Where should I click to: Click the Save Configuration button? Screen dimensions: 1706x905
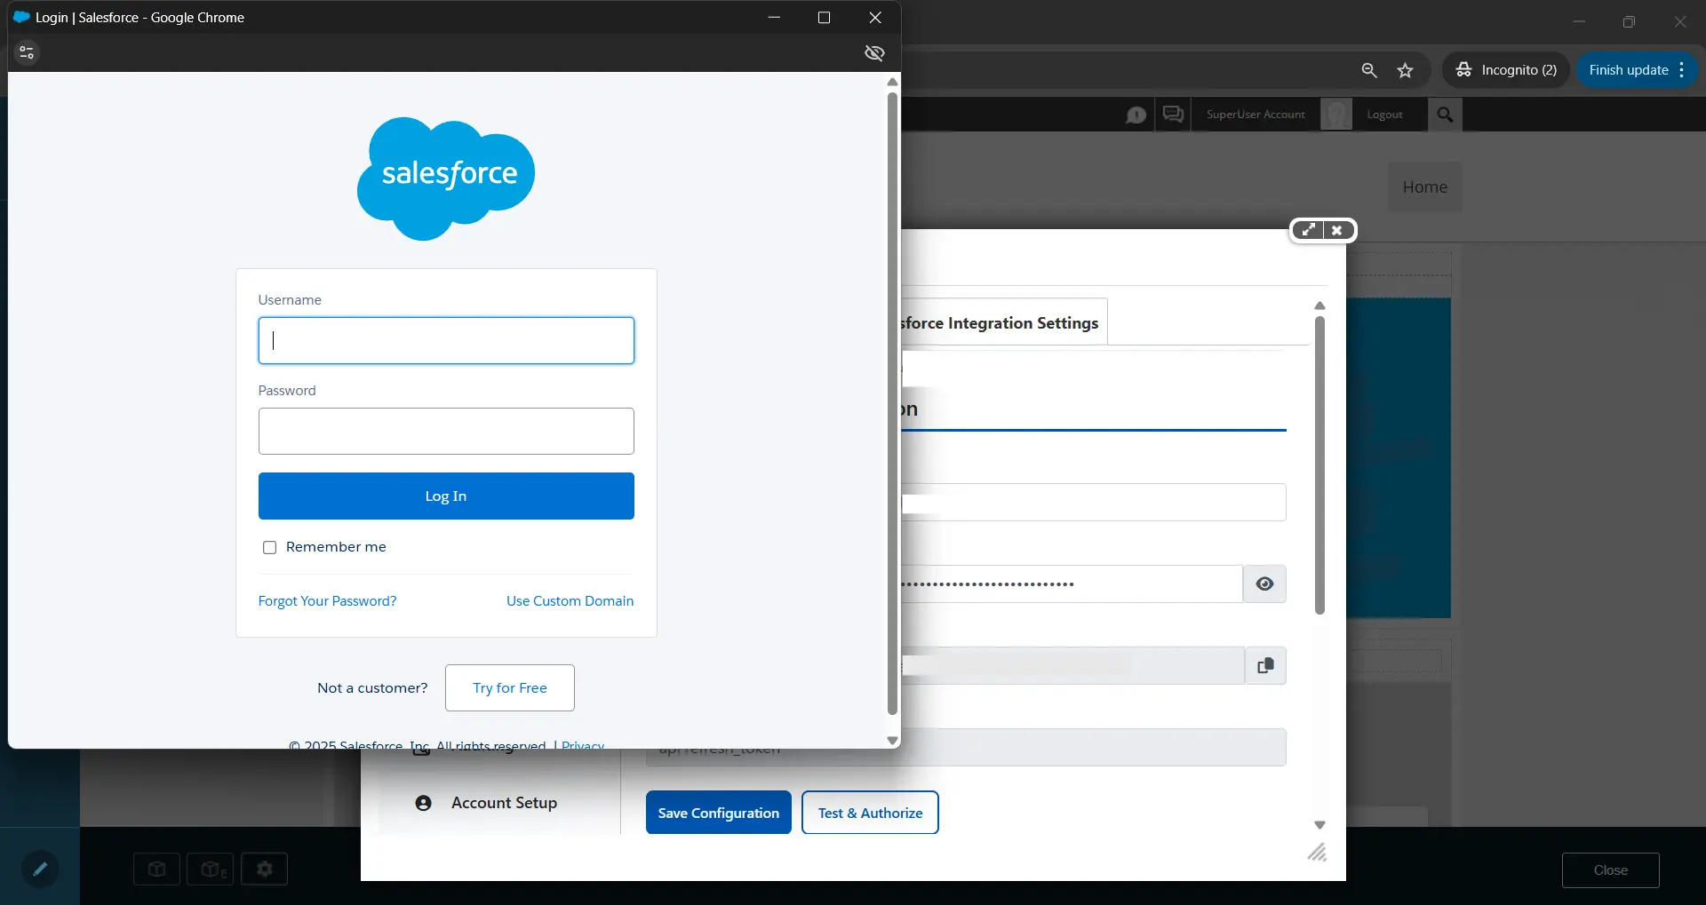tap(718, 813)
